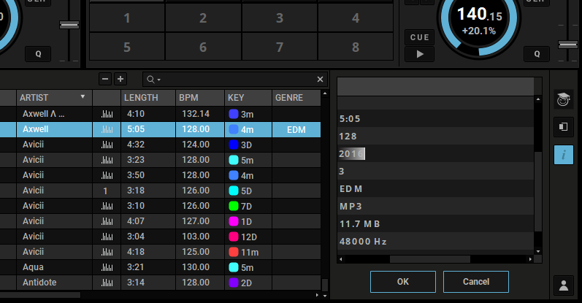The height and width of the screenshot is (303, 582).
Task: Click in the track search field
Action: [236, 80]
